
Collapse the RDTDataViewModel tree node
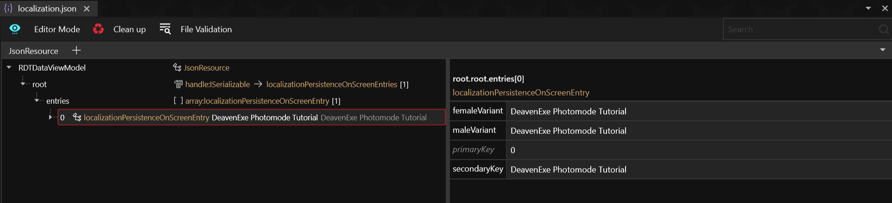[x=9, y=67]
